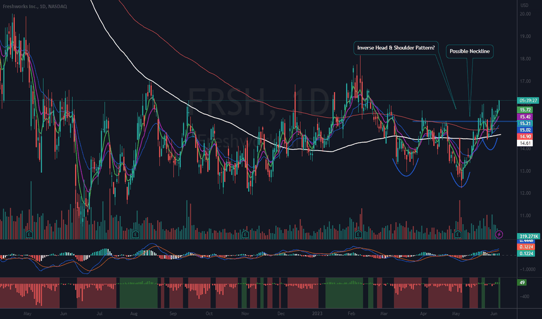Select the 'Possible Neckline' callout
The width and height of the screenshot is (542, 319).
click(x=469, y=52)
